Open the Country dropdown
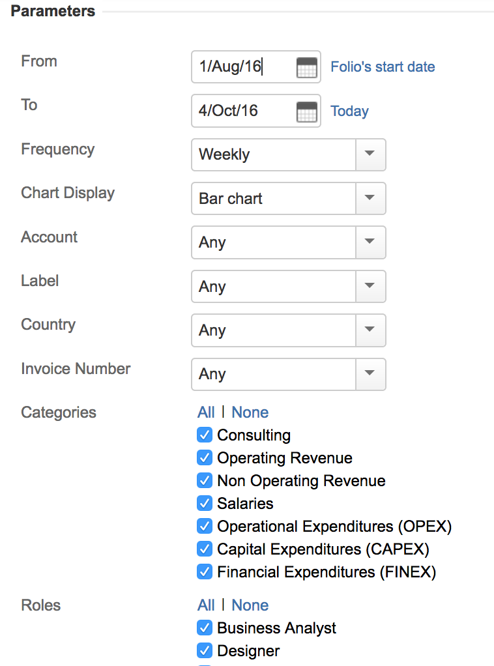 coord(370,330)
